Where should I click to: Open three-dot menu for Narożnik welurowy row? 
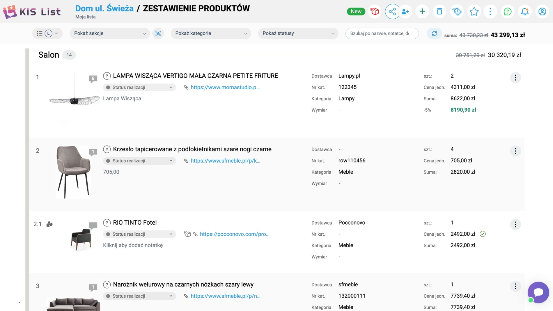click(x=515, y=286)
